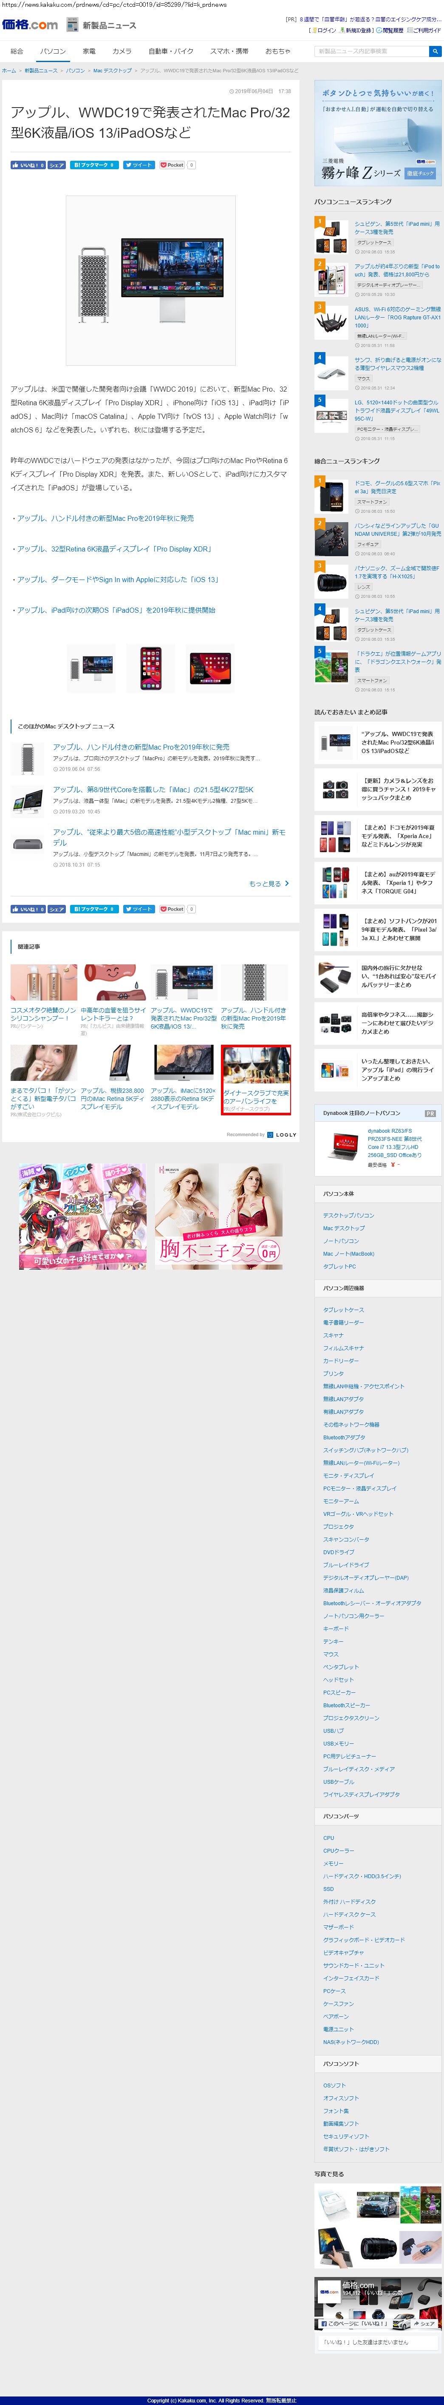Open the フィルムスキャナ category link

click(x=343, y=1348)
